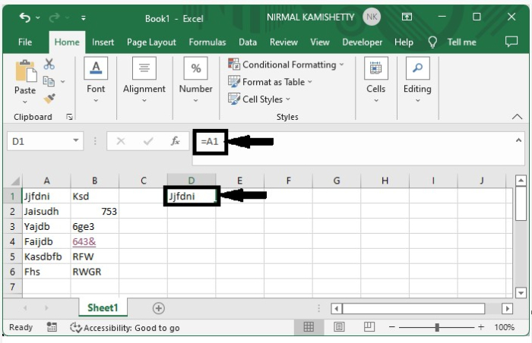The image size is (532, 343).
Task: Click the Cut scissors icon
Action: coord(49,64)
